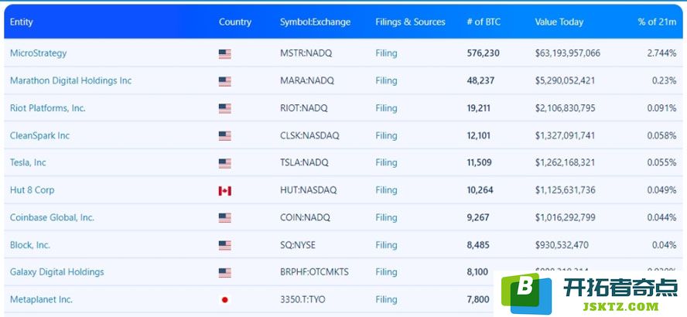
Task: Open the Galaxy Digital Holdings link
Action: [x=57, y=272]
